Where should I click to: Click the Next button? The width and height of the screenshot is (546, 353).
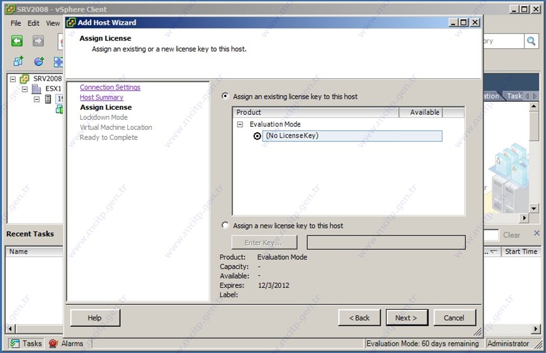pos(406,318)
